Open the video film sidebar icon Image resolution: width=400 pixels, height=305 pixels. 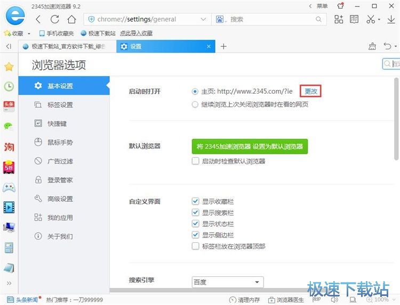pyautogui.click(x=9, y=207)
